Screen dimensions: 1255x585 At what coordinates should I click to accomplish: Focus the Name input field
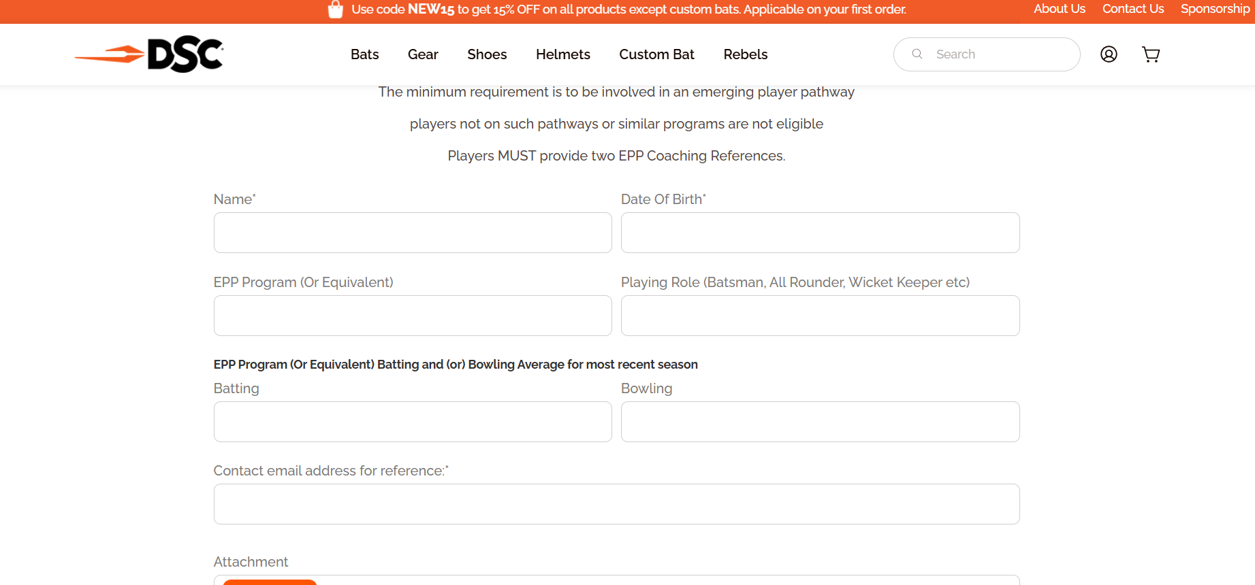coord(413,233)
